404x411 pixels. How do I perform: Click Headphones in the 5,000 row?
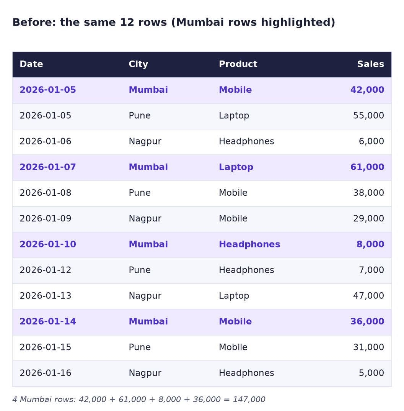tap(246, 373)
